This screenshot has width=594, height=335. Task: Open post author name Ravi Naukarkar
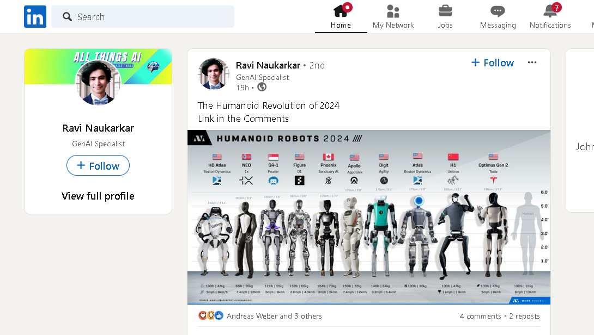(268, 65)
